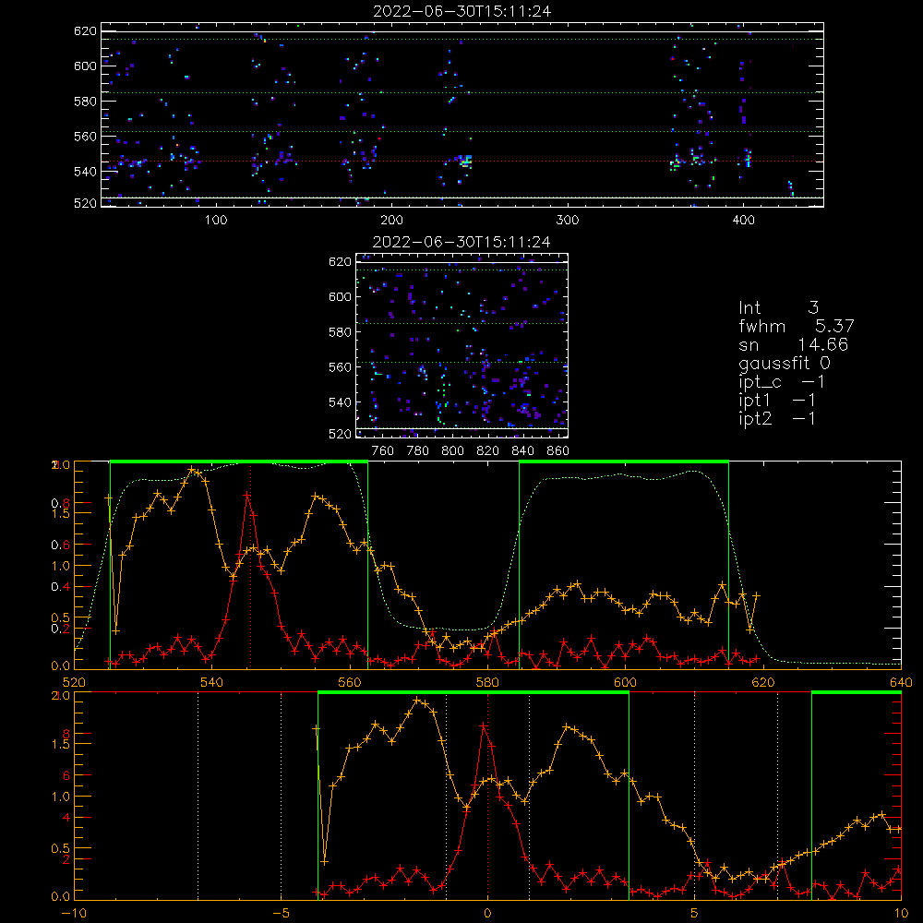Click x-axis label -5 of bottom plot
Image resolution: width=923 pixels, height=923 pixels.
click(281, 914)
